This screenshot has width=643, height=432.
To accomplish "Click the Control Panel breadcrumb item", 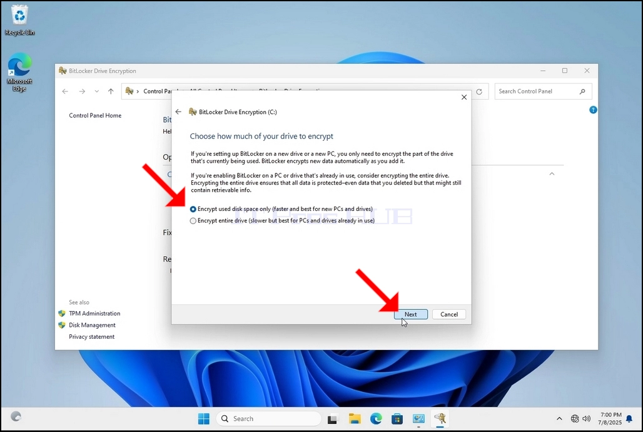I will point(157,91).
